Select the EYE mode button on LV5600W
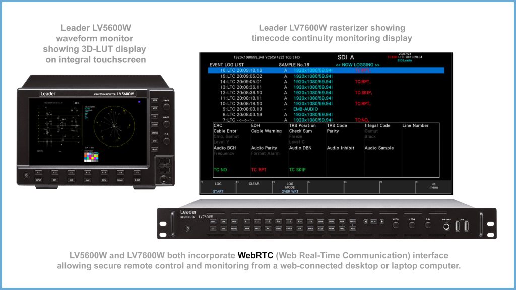 click(x=155, y=141)
